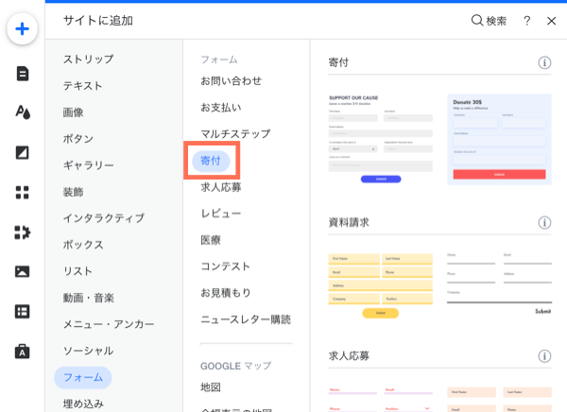Select 埋め込み category
The width and height of the screenshot is (567, 412).
(83, 403)
